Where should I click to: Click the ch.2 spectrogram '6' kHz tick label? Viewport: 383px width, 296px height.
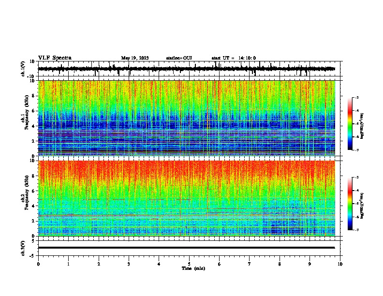[33, 191]
